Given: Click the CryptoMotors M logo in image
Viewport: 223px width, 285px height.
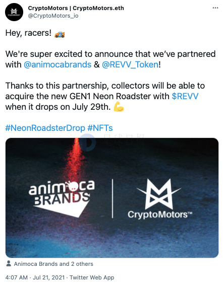Looking at the screenshot, I should 159,194.
